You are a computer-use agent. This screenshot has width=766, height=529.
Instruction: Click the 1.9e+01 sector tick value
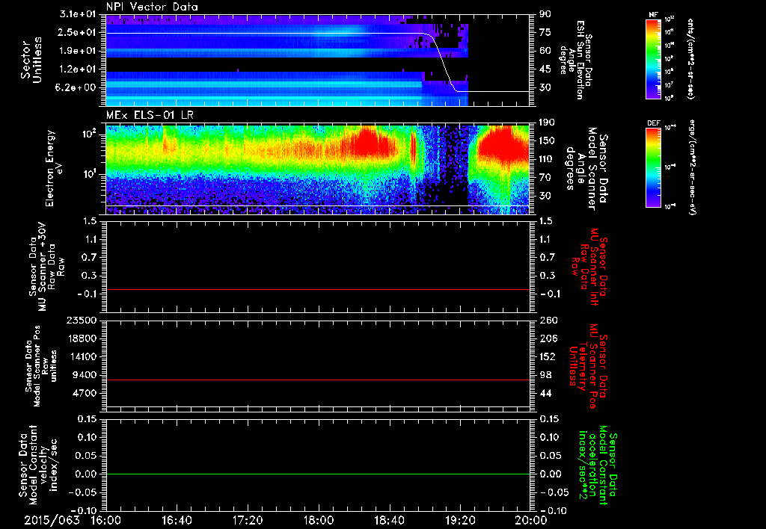coord(78,51)
